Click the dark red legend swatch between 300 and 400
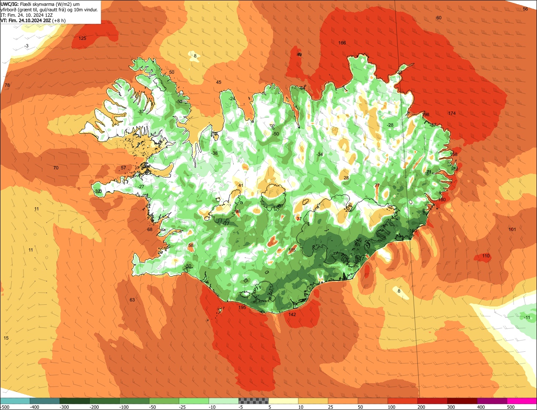 point(462,401)
